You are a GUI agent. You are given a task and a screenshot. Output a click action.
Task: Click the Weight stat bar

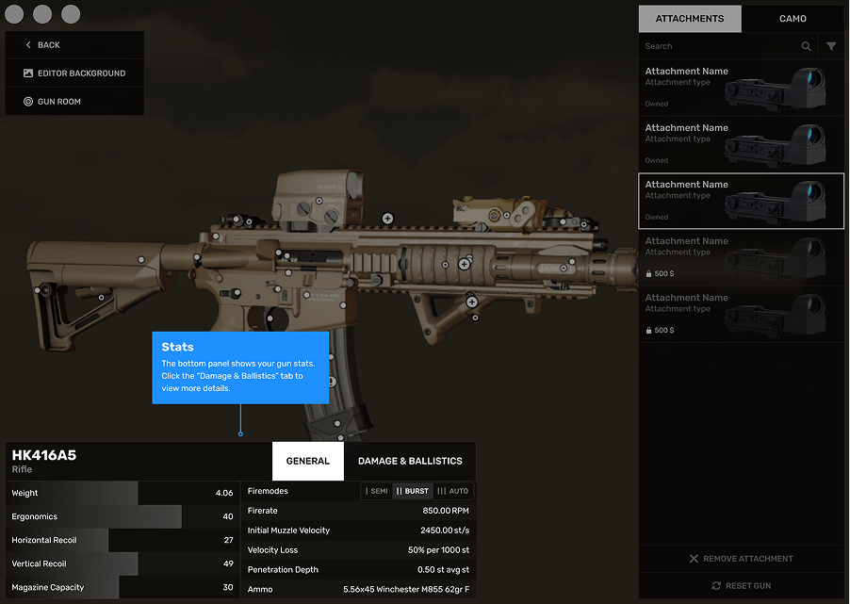click(x=123, y=493)
